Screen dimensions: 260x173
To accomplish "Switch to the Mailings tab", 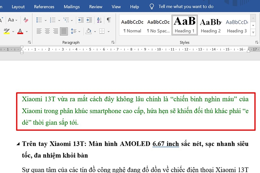I will [x=72, y=7].
